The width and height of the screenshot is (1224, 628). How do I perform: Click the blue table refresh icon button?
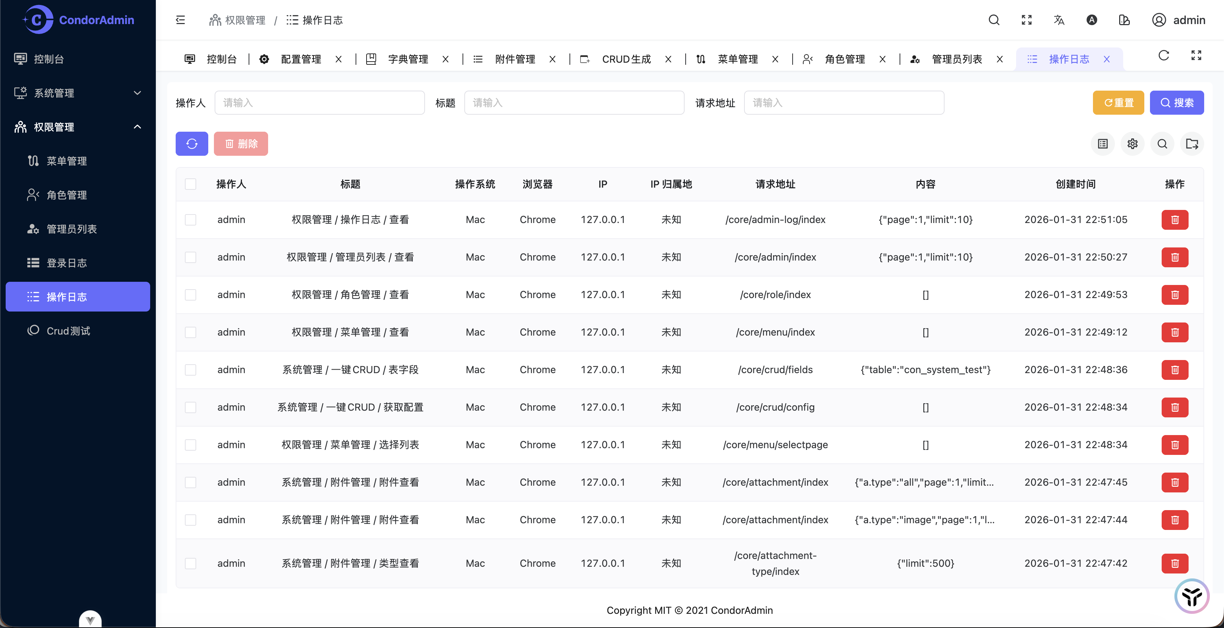point(192,143)
